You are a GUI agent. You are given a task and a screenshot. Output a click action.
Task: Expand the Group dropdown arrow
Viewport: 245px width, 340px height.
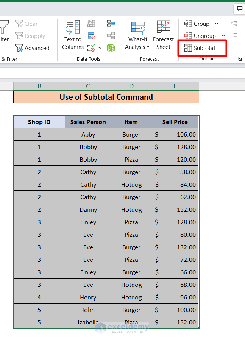(217, 24)
